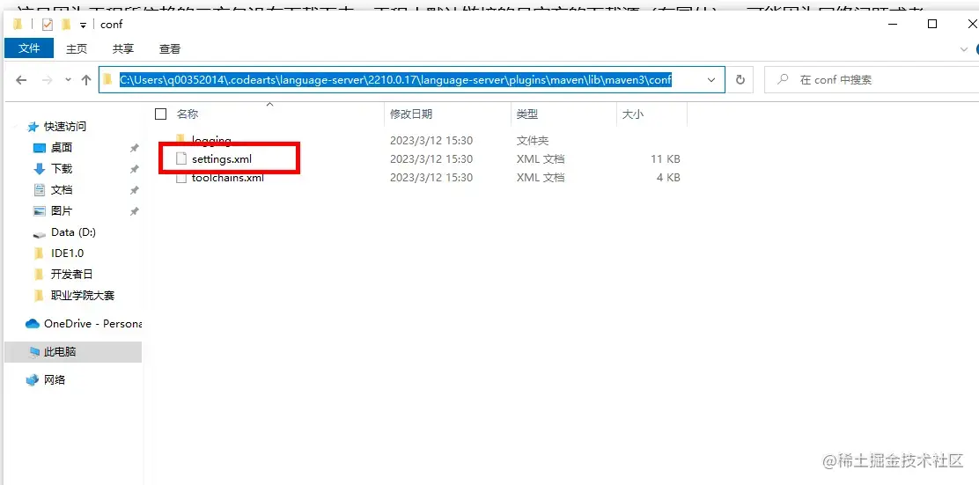Switch to the 共享 ribbon tab
979x485 pixels.
coord(123,48)
